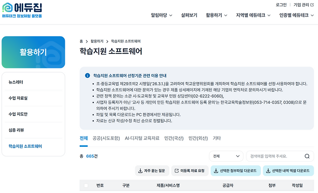Switch to the AI·디지털 교육자료 tab
This screenshot has width=318, height=193.
[142, 138]
